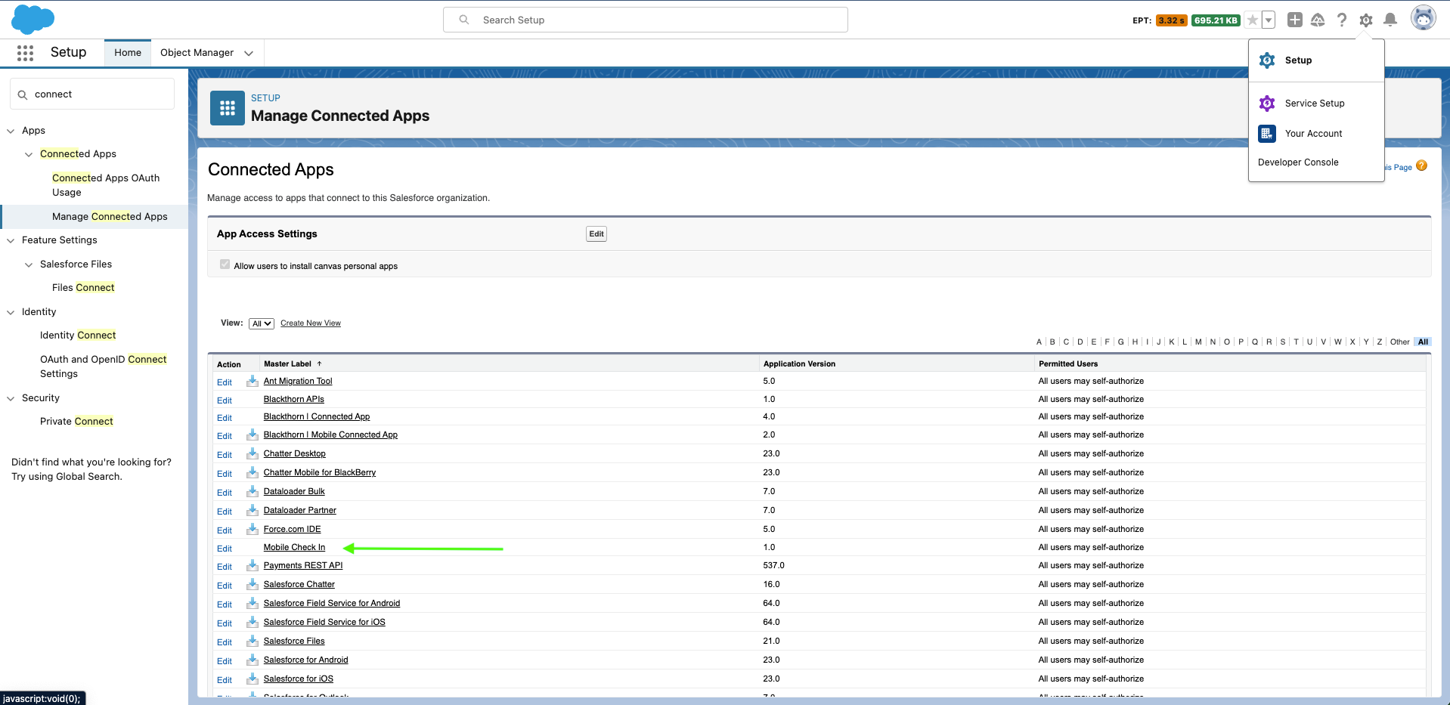Open the global actions plus icon
Screen dimensions: 1450x705
pyautogui.click(x=1295, y=20)
